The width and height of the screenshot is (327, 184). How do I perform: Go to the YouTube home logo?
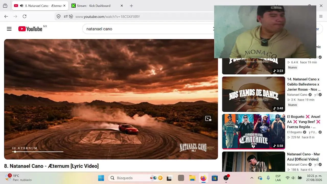coord(30,29)
